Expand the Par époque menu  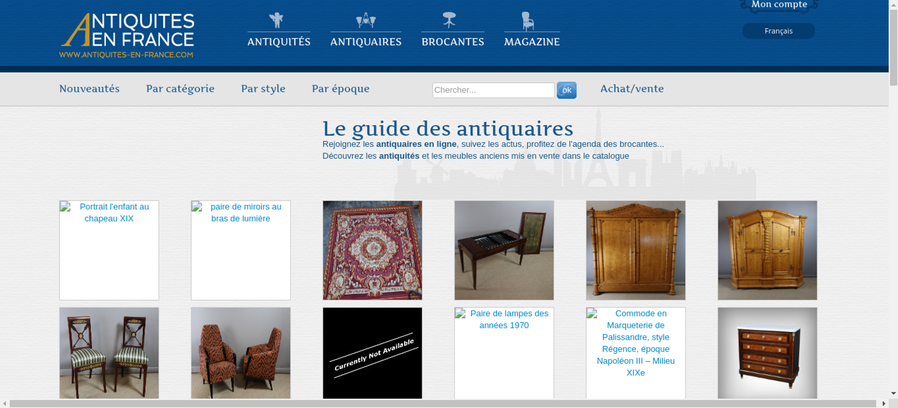pyautogui.click(x=340, y=89)
